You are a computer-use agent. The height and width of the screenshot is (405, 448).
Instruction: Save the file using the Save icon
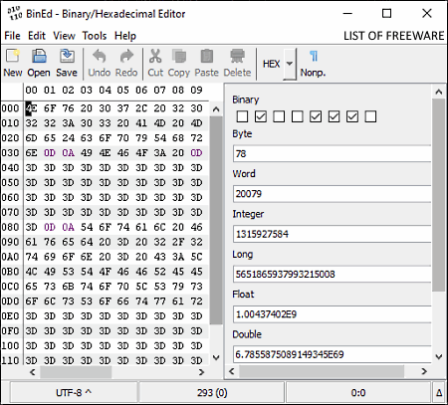pyautogui.click(x=67, y=56)
